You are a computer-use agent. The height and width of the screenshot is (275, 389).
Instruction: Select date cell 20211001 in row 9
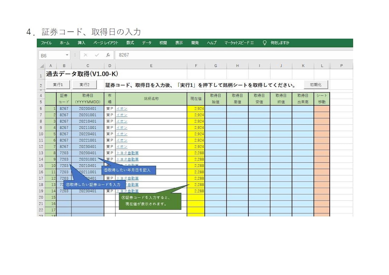88,128
